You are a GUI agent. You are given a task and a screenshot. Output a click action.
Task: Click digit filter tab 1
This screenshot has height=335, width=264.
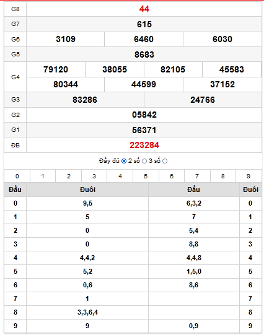pyautogui.click(x=43, y=176)
